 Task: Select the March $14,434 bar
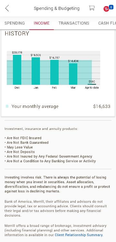(73, 74)
